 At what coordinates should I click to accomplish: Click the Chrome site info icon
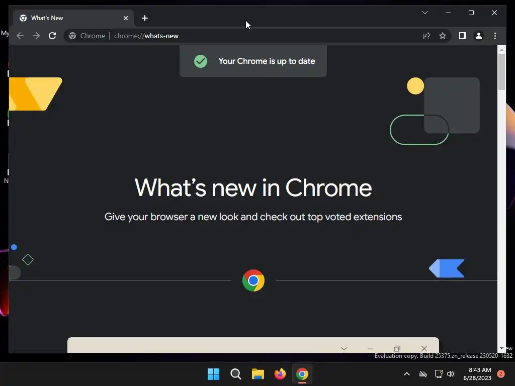click(x=72, y=36)
